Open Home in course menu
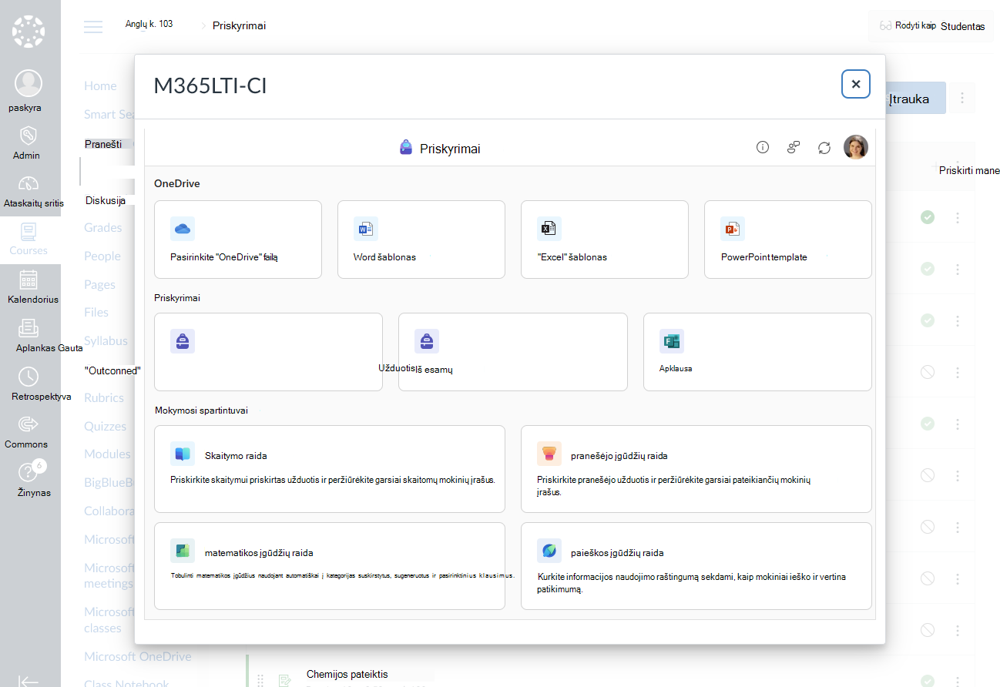 (x=101, y=86)
